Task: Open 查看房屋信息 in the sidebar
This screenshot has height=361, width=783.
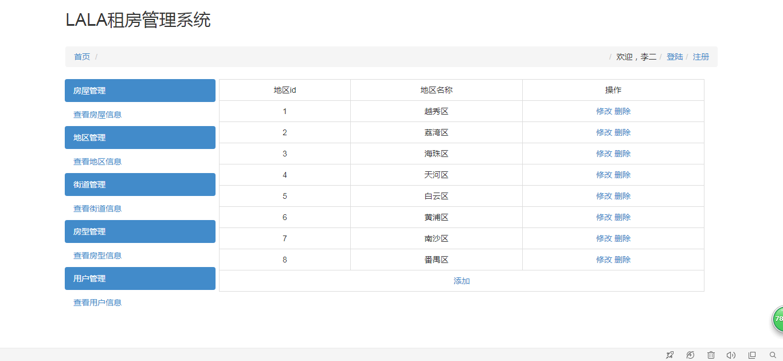Action: (x=97, y=115)
